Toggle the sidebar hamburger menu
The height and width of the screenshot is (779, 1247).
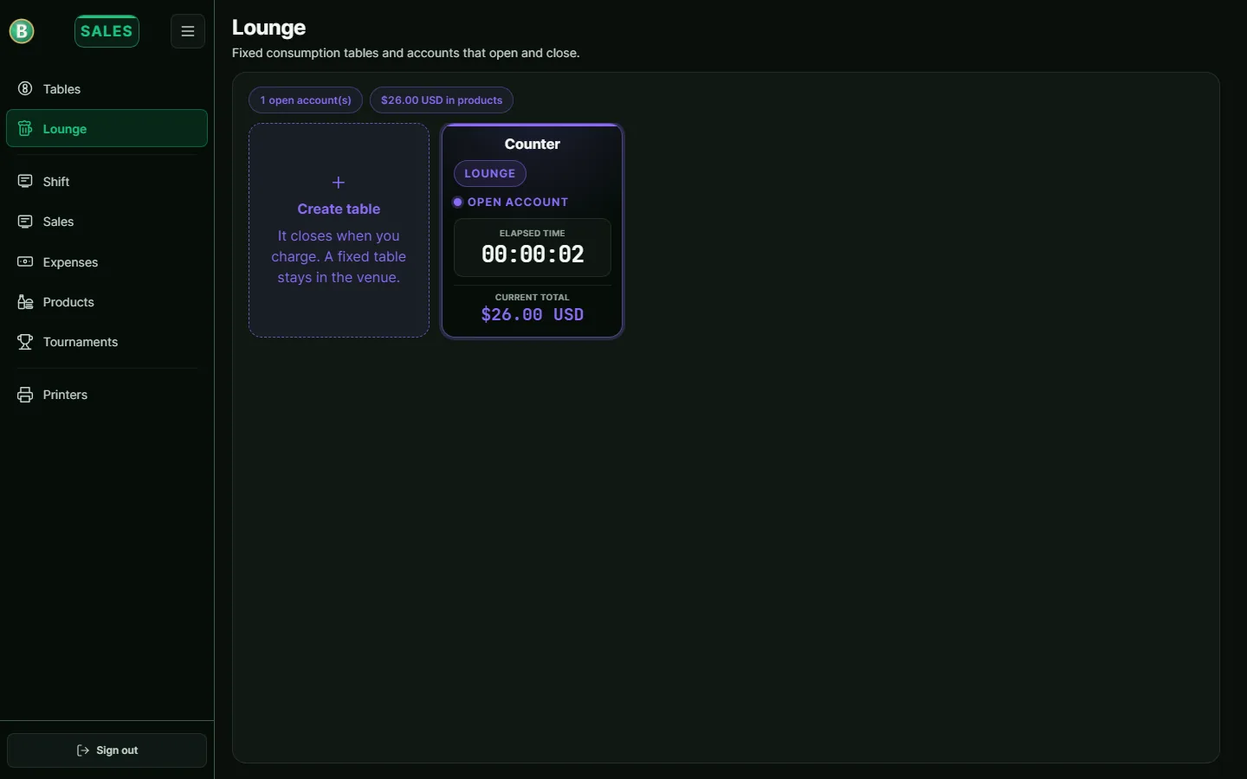pos(188,31)
